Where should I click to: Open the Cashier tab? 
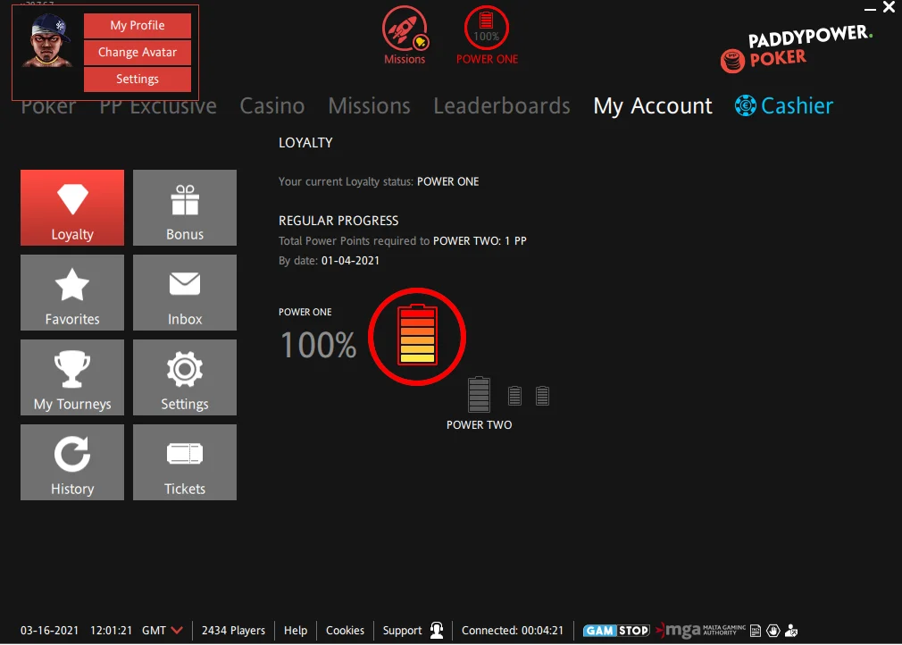[x=784, y=106]
